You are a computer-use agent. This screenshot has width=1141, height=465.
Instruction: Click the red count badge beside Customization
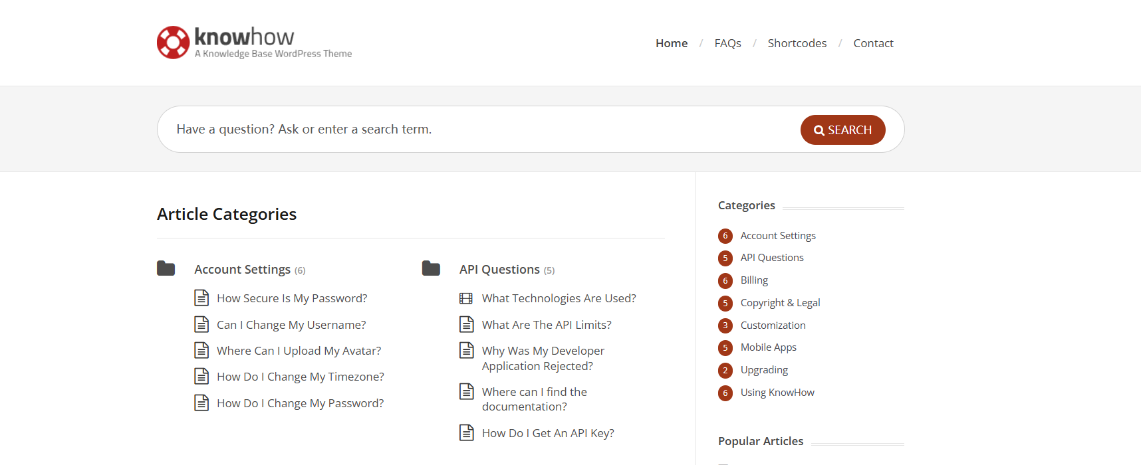tap(725, 325)
